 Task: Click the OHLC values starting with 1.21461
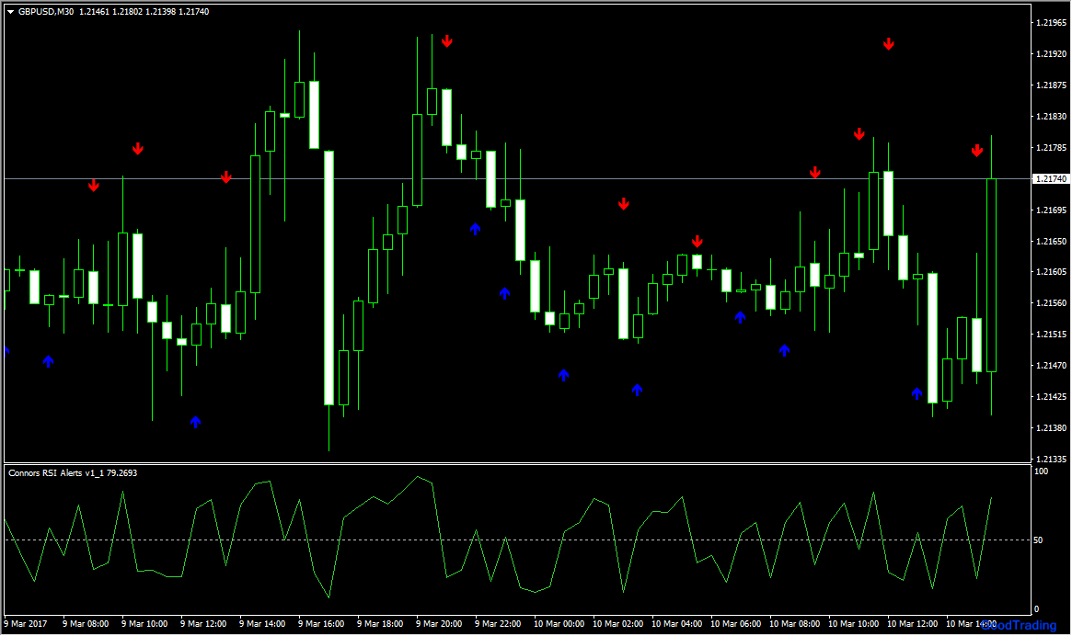[x=144, y=12]
